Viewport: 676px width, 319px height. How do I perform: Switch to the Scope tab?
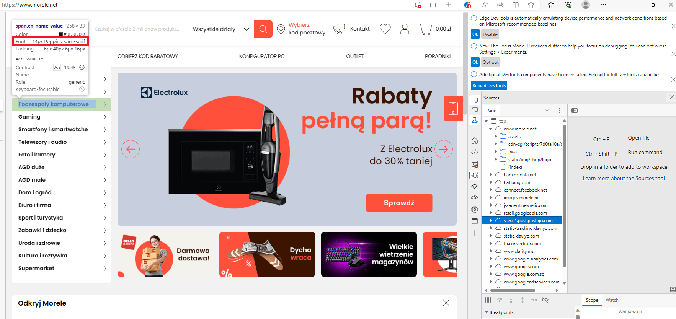click(592, 300)
